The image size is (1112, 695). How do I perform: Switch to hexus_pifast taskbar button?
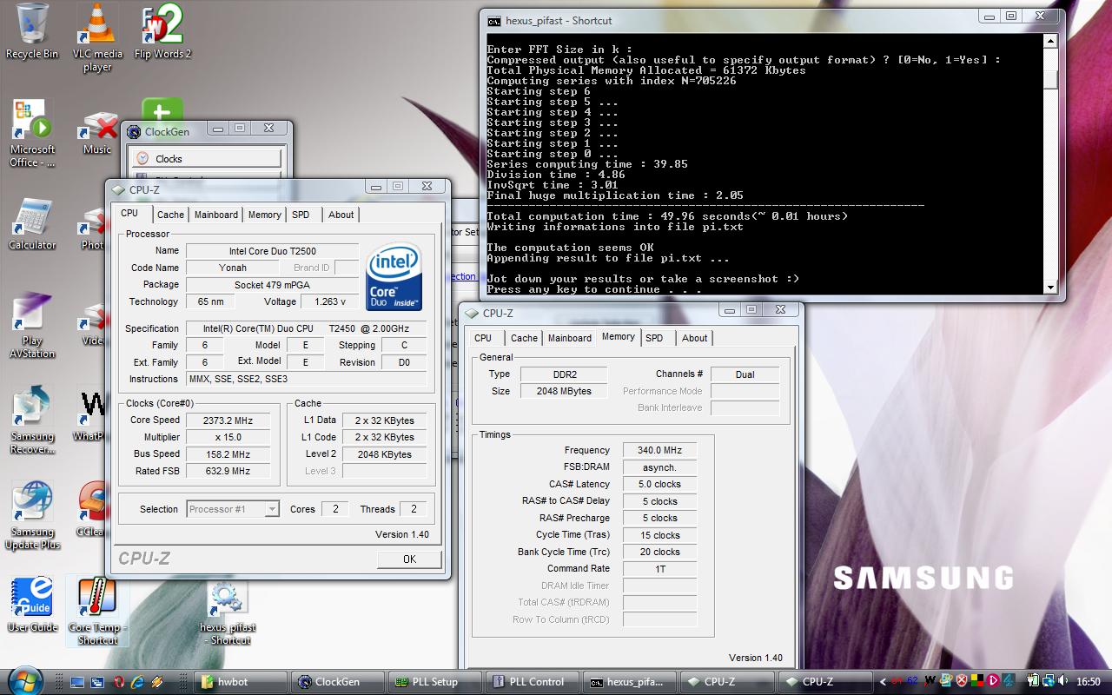629,682
